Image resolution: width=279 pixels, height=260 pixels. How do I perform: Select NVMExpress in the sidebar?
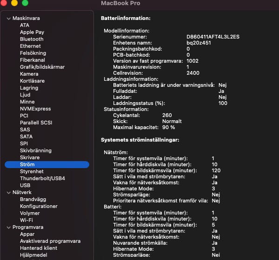pos(34,109)
